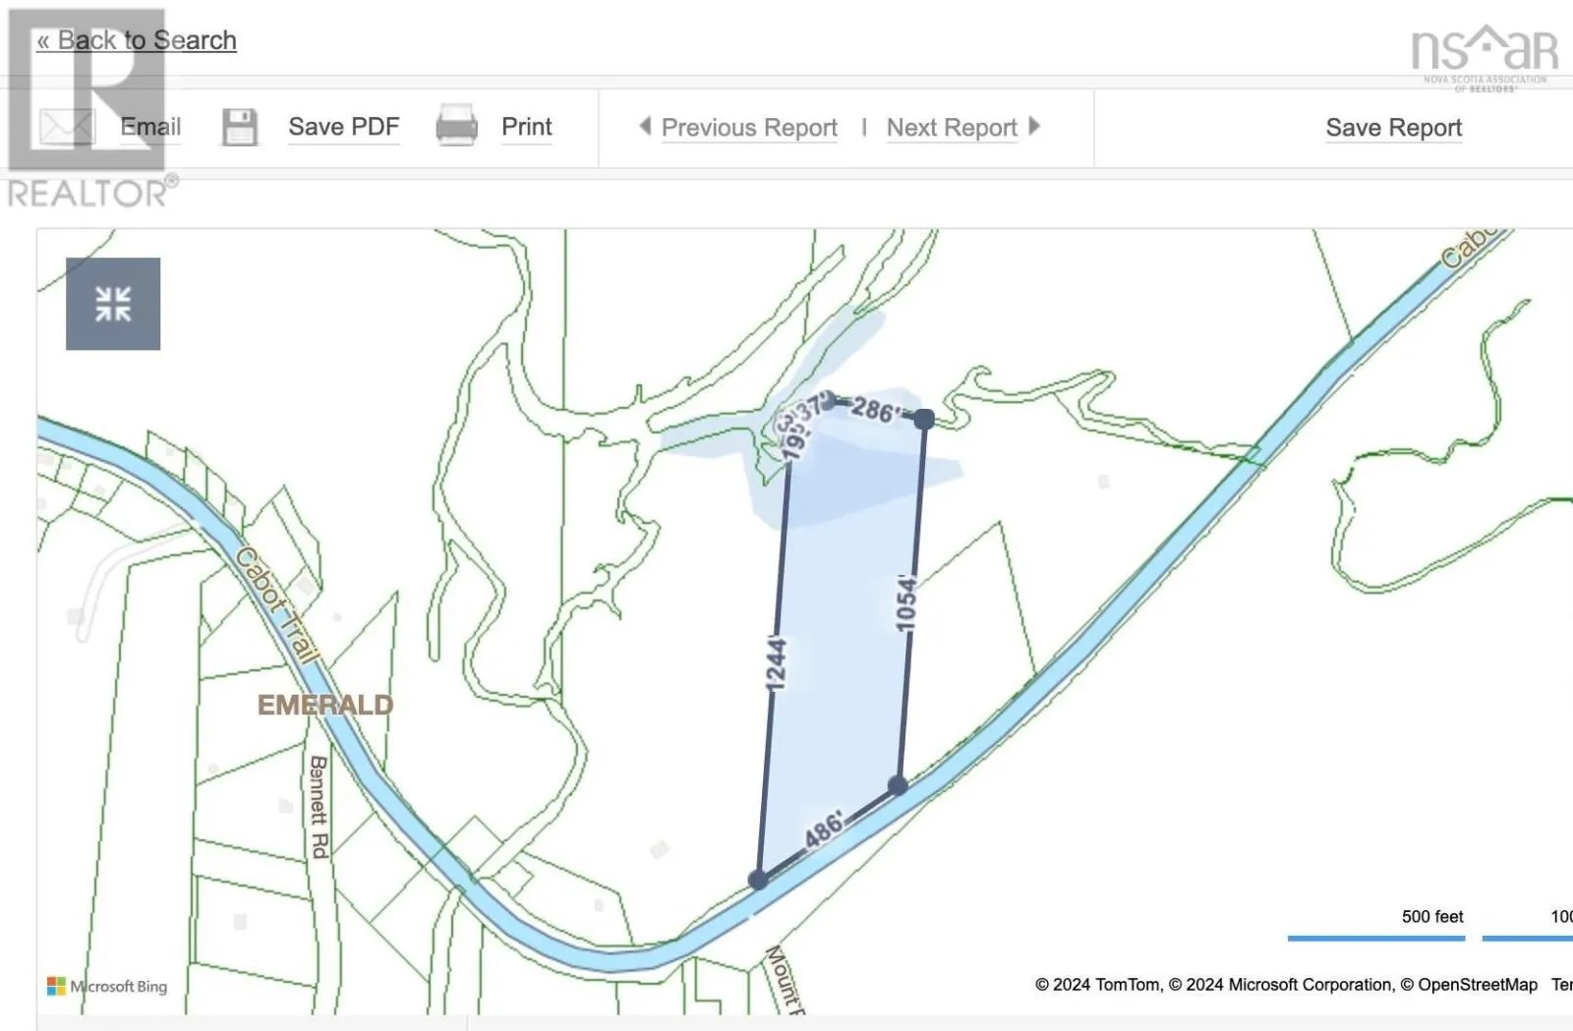This screenshot has height=1031, width=1573.
Task: Click the Save PDF text link
Action: tap(343, 127)
